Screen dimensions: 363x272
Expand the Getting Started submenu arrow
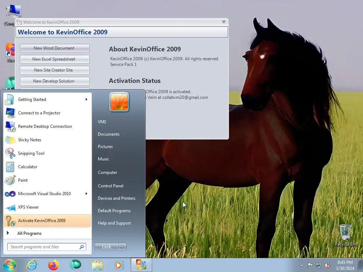86,100
